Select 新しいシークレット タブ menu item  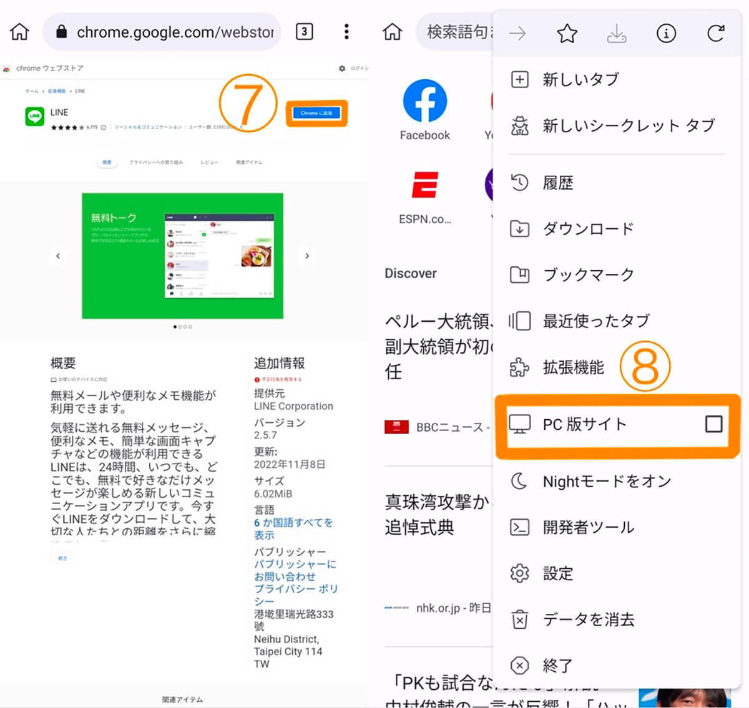617,125
